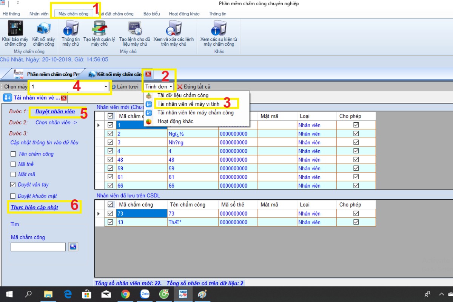Click the Tải dữ liệu chấm công menu icon
Viewport: 453px width, 302px height.
[x=149, y=96]
